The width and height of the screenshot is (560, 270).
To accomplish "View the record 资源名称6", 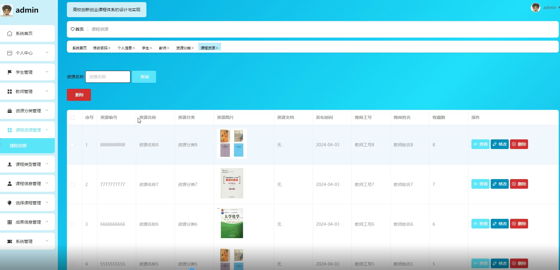I will point(480,224).
